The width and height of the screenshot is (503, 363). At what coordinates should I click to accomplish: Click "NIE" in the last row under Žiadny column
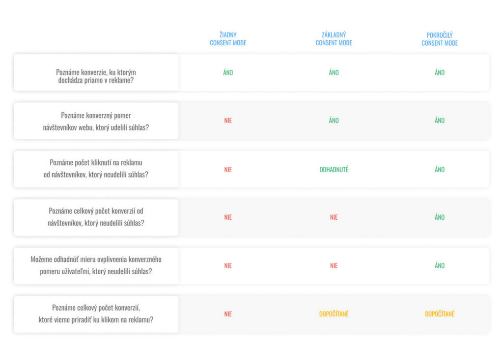pos(228,314)
